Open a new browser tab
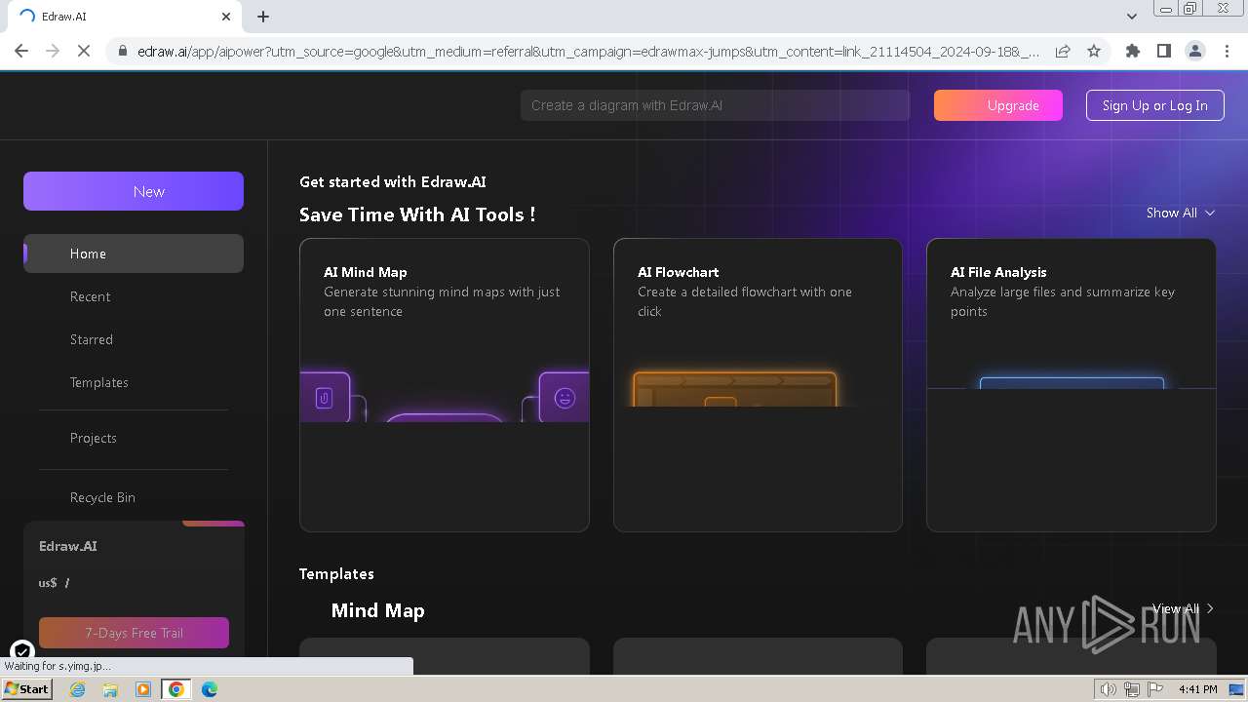1248x702 pixels. click(x=263, y=17)
